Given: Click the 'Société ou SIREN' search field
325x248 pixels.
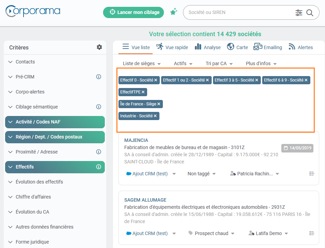Looking at the screenshot, I should coord(239,13).
